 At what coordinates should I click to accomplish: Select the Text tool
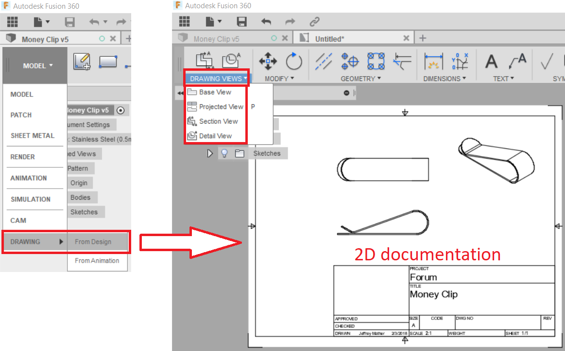[491, 62]
